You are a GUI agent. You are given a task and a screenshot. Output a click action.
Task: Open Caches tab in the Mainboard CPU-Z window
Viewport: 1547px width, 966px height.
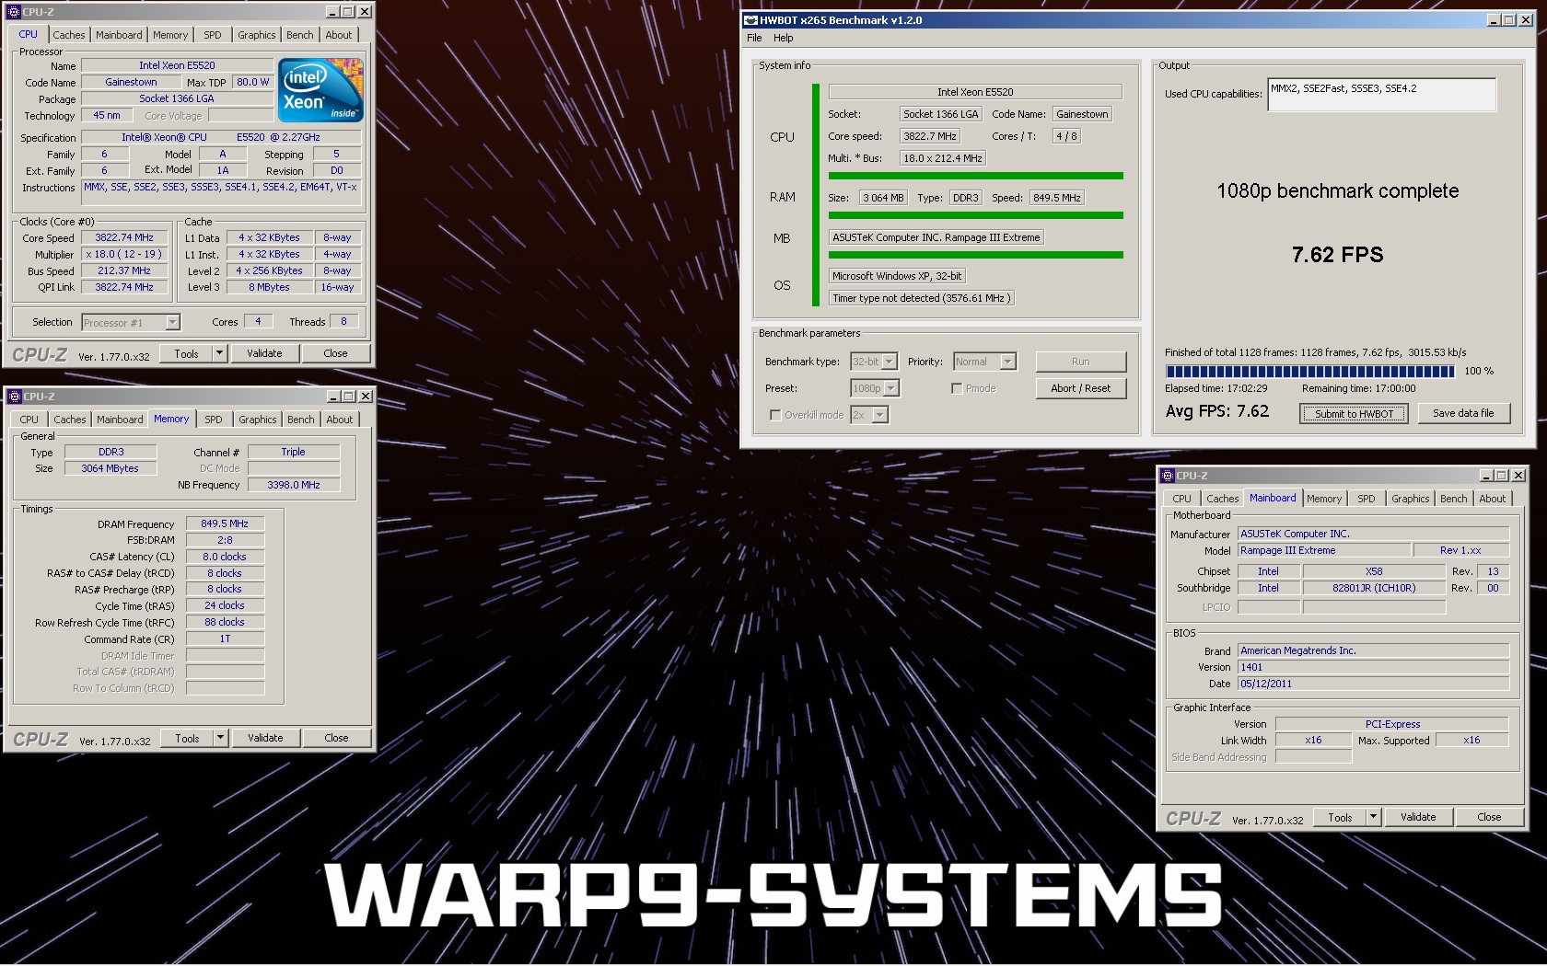tap(1223, 499)
